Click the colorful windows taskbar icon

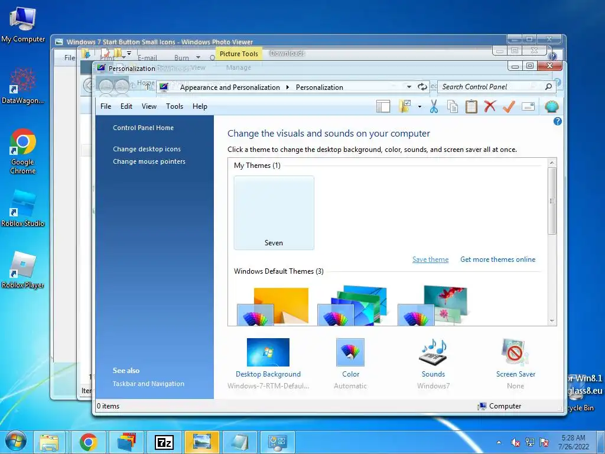point(126,442)
